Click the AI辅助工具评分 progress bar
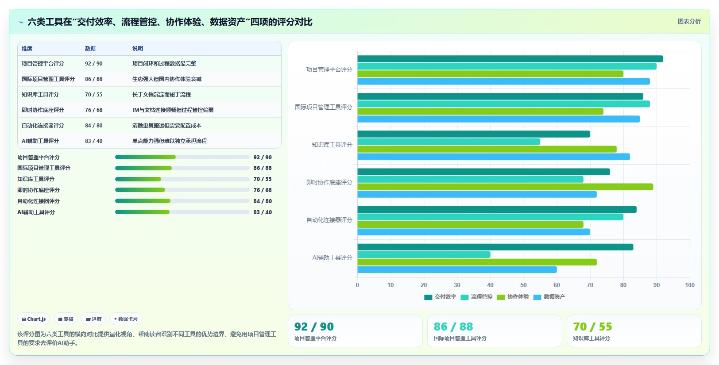The height and width of the screenshot is (365, 719). [x=182, y=212]
